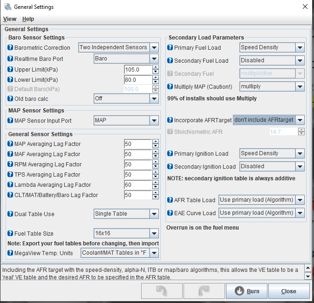Click help icon beside Barometric Correction
Screen dimensions: 314x303
(11, 47)
